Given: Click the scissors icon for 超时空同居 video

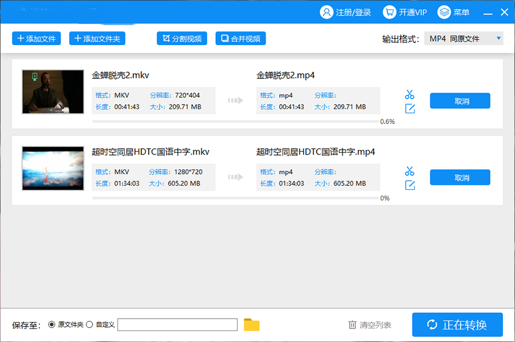Looking at the screenshot, I should [410, 171].
